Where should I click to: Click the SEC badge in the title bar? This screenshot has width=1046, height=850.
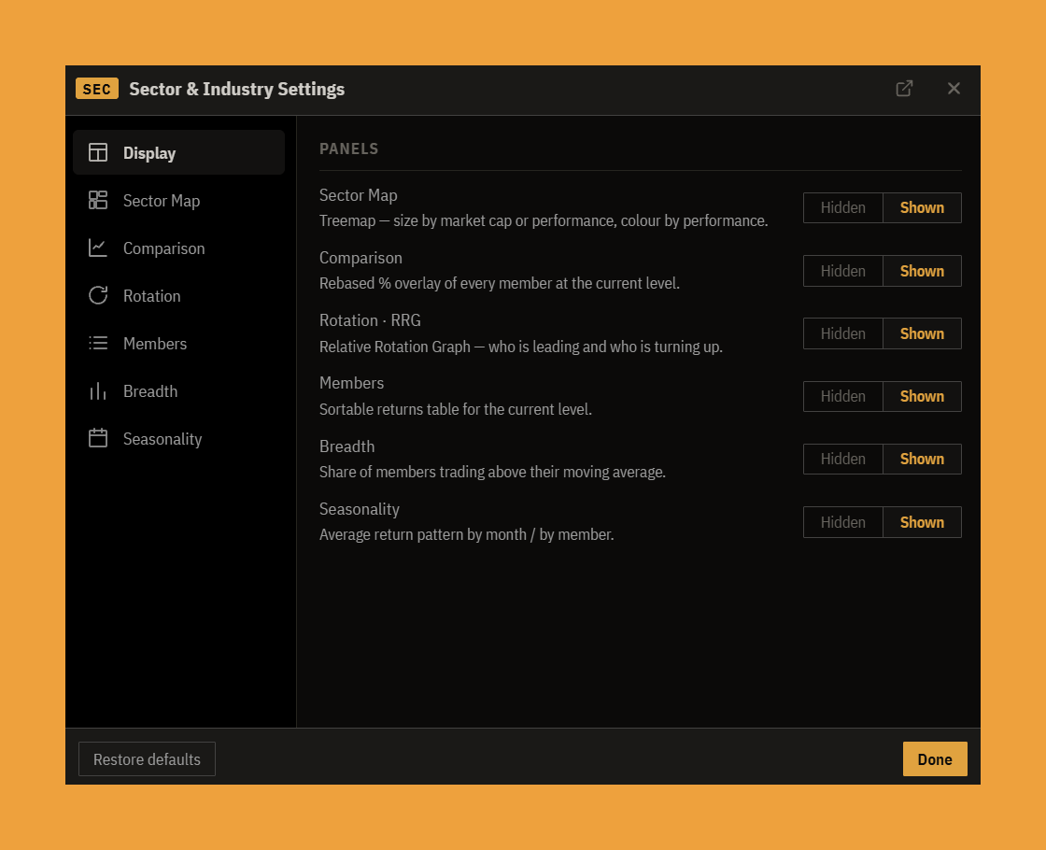pos(97,89)
